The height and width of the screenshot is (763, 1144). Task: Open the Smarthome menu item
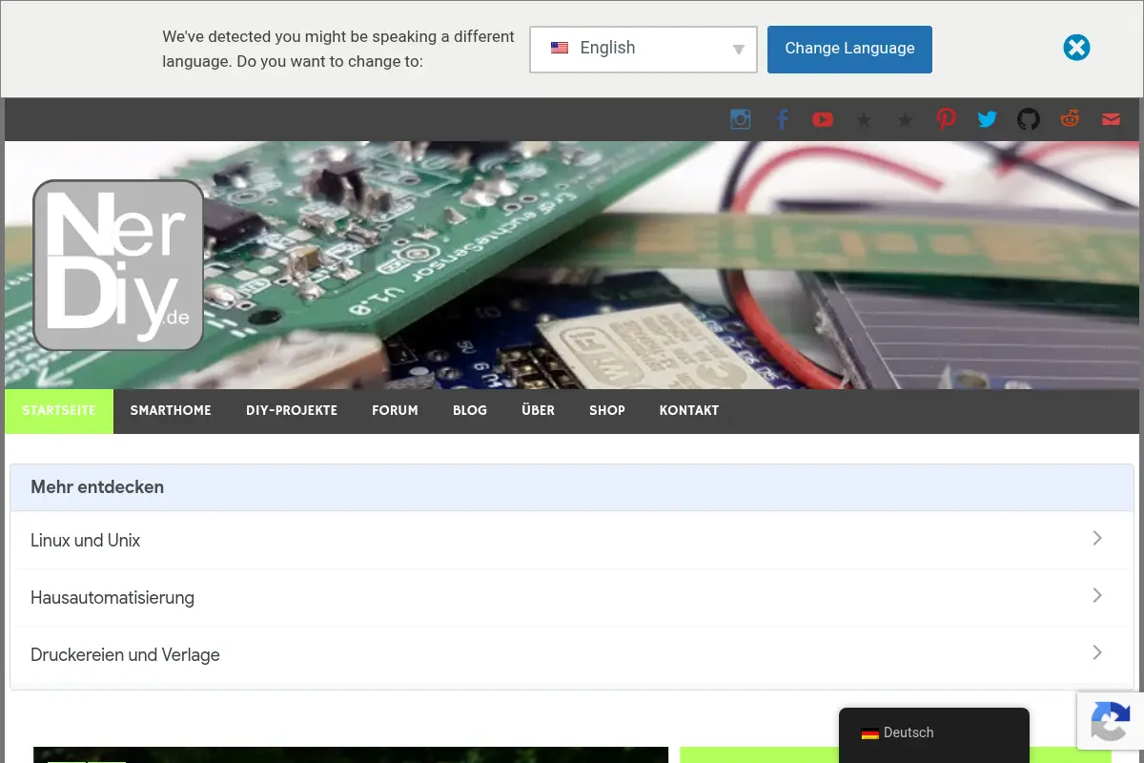(171, 411)
